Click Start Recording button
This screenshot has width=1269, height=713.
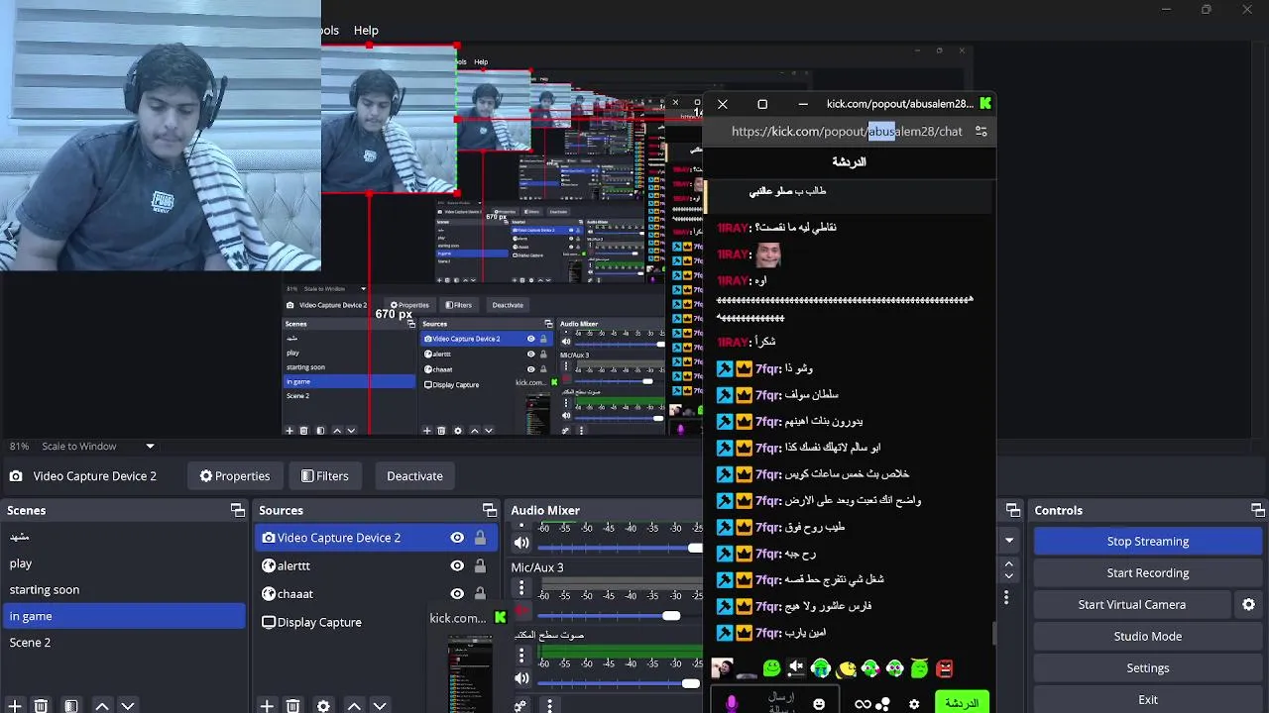pyautogui.click(x=1147, y=573)
